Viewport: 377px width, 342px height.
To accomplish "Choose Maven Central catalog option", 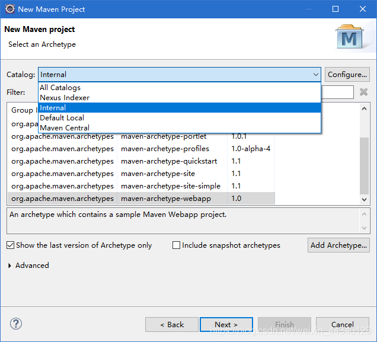I will pyautogui.click(x=180, y=128).
